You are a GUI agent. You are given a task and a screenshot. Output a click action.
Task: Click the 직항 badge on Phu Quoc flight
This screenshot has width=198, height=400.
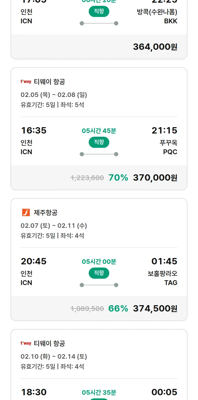99,142
